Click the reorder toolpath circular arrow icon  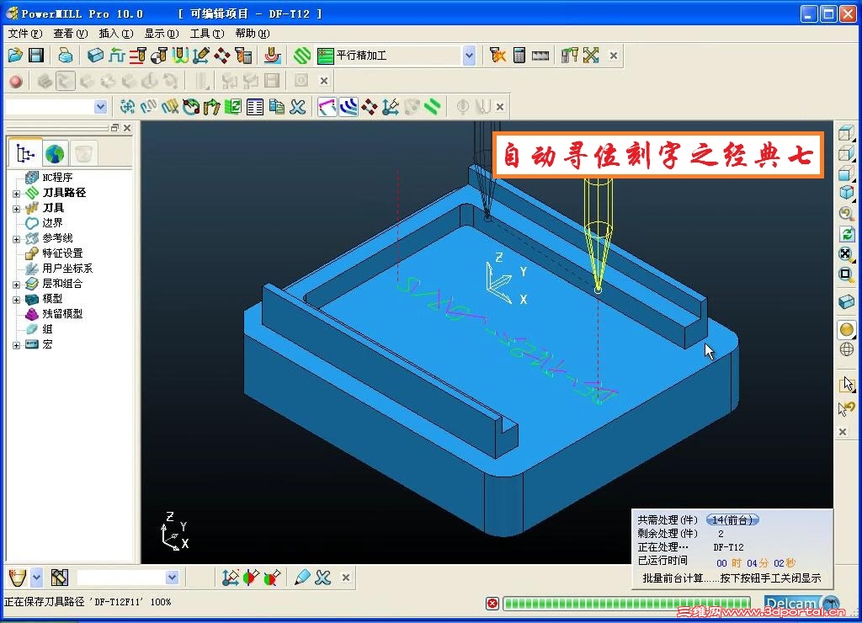(191, 107)
